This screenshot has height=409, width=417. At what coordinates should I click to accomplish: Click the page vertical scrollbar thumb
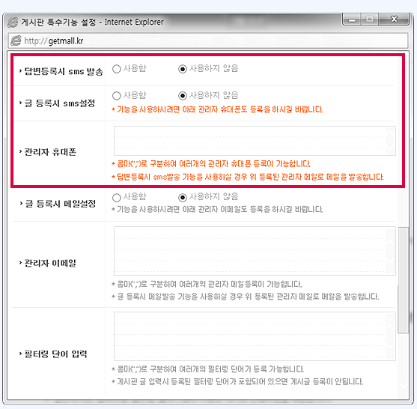[x=404, y=280]
